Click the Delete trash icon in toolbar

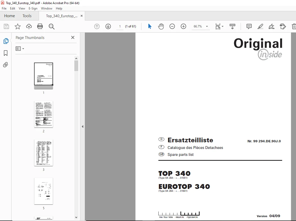[294, 26]
